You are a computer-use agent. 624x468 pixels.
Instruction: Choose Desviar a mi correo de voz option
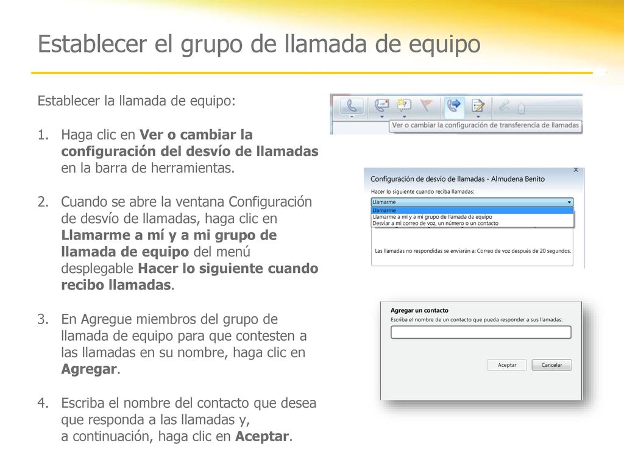pos(472,223)
